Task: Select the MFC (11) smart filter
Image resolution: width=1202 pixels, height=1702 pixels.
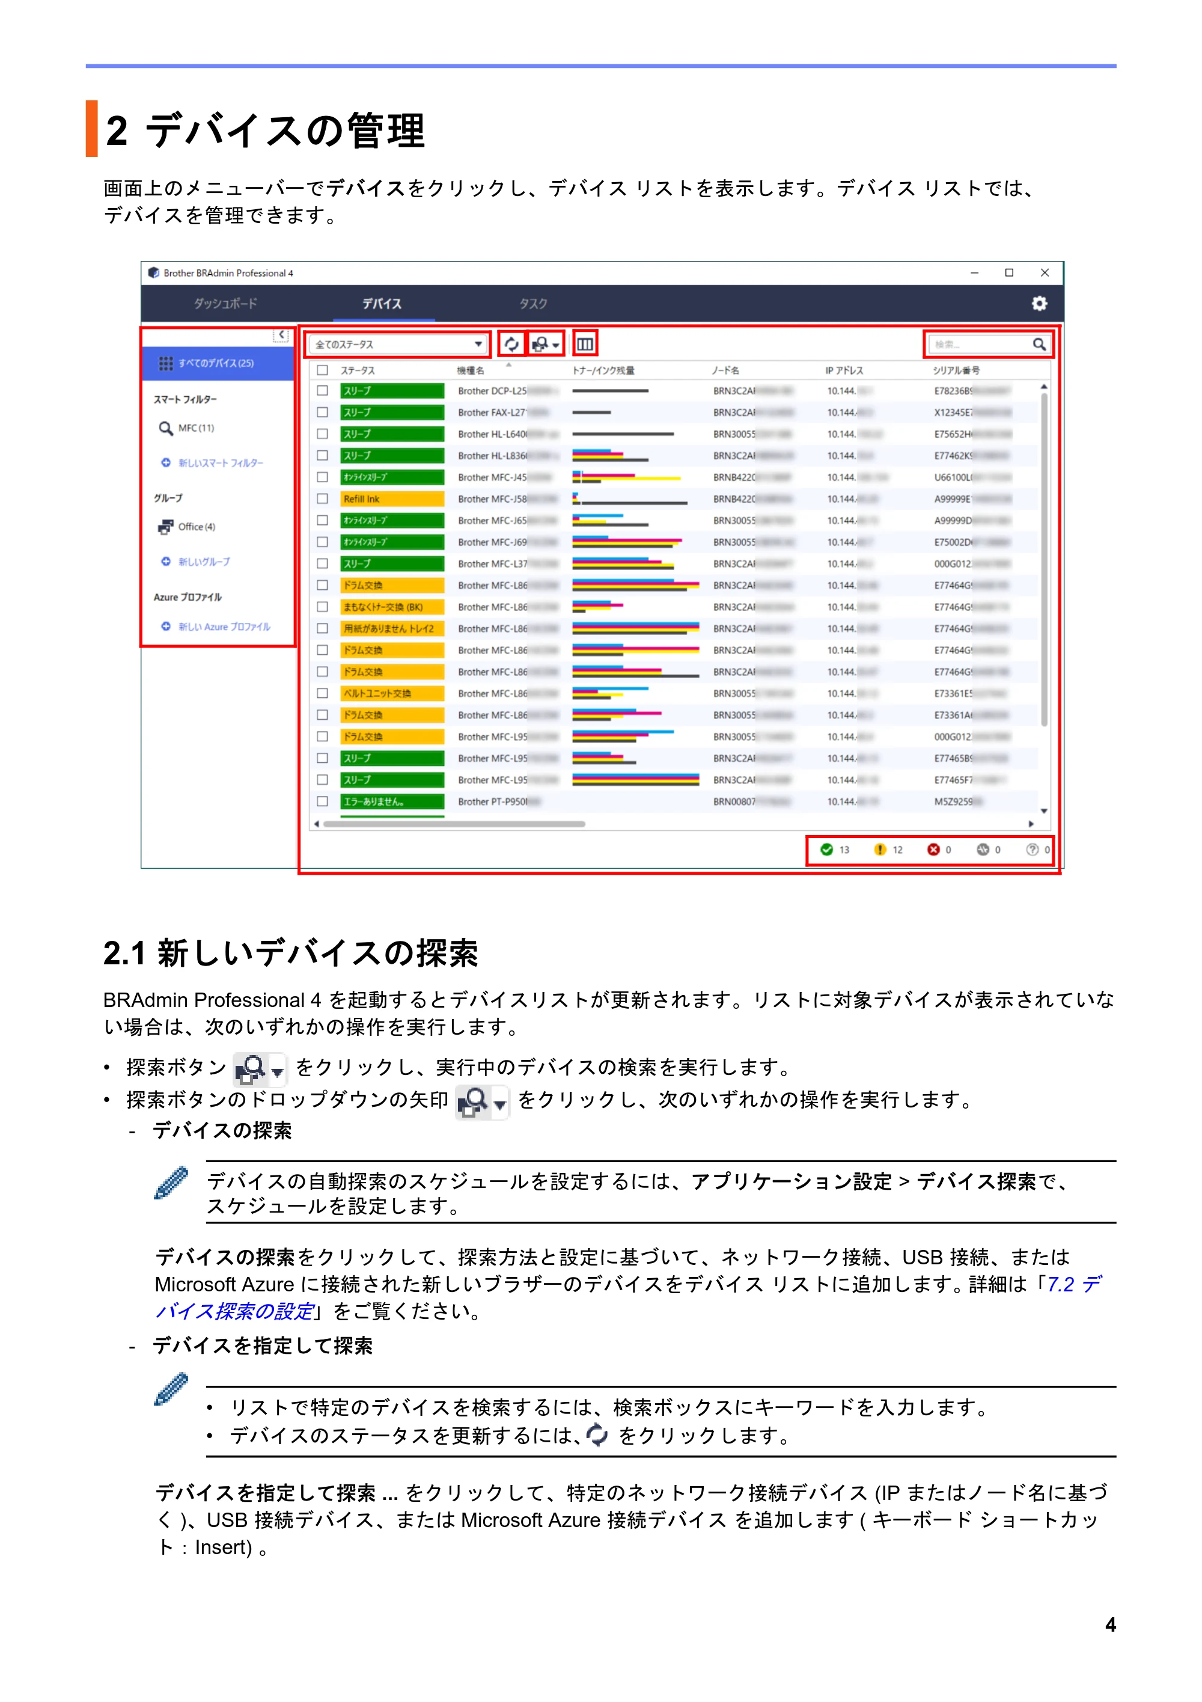Action: [x=196, y=427]
